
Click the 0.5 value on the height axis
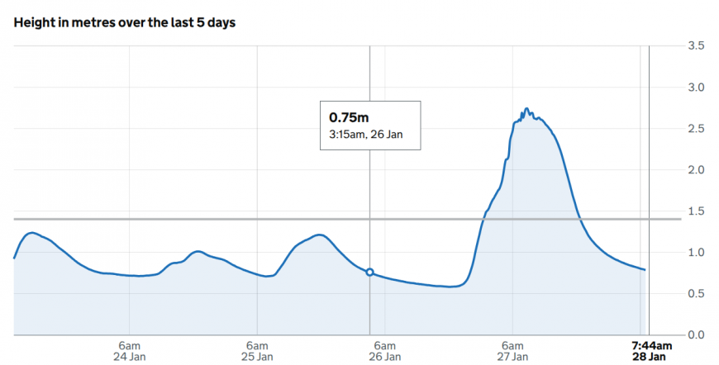pos(696,294)
